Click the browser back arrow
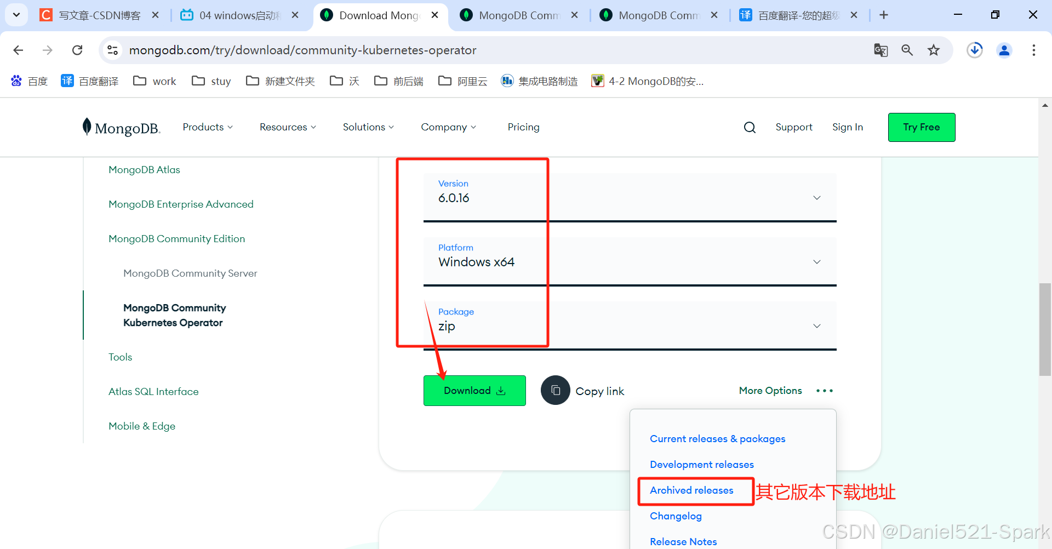Image resolution: width=1052 pixels, height=549 pixels. [x=18, y=50]
